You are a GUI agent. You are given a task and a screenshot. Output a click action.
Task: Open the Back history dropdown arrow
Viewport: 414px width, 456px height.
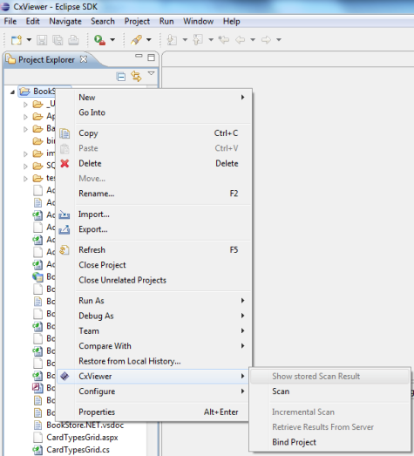253,39
